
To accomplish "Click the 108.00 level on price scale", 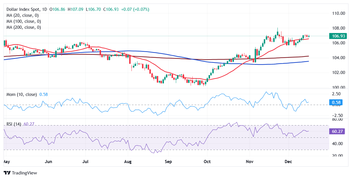I will click(339, 28).
